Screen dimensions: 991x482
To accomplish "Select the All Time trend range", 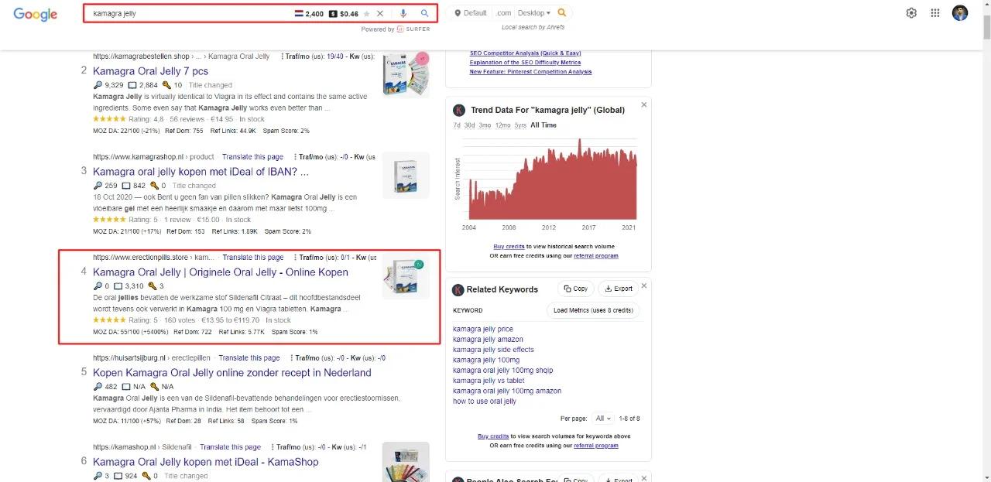I will [x=544, y=125].
